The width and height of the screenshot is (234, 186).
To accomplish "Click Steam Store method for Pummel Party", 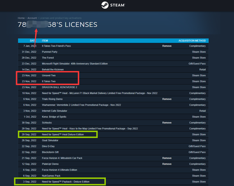I will [x=199, y=52].
